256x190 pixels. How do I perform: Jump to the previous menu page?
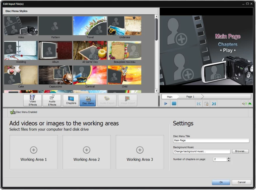[x=199, y=103]
